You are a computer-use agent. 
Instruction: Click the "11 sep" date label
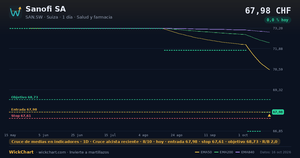210,135
